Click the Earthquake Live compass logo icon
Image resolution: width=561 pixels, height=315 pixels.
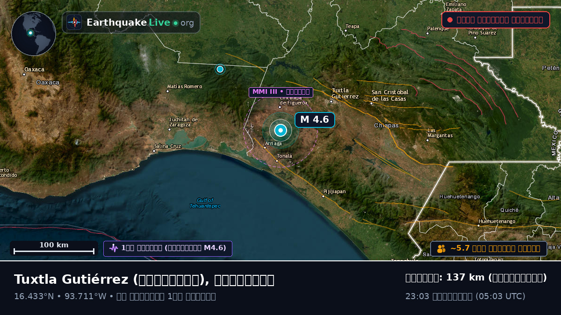(74, 22)
